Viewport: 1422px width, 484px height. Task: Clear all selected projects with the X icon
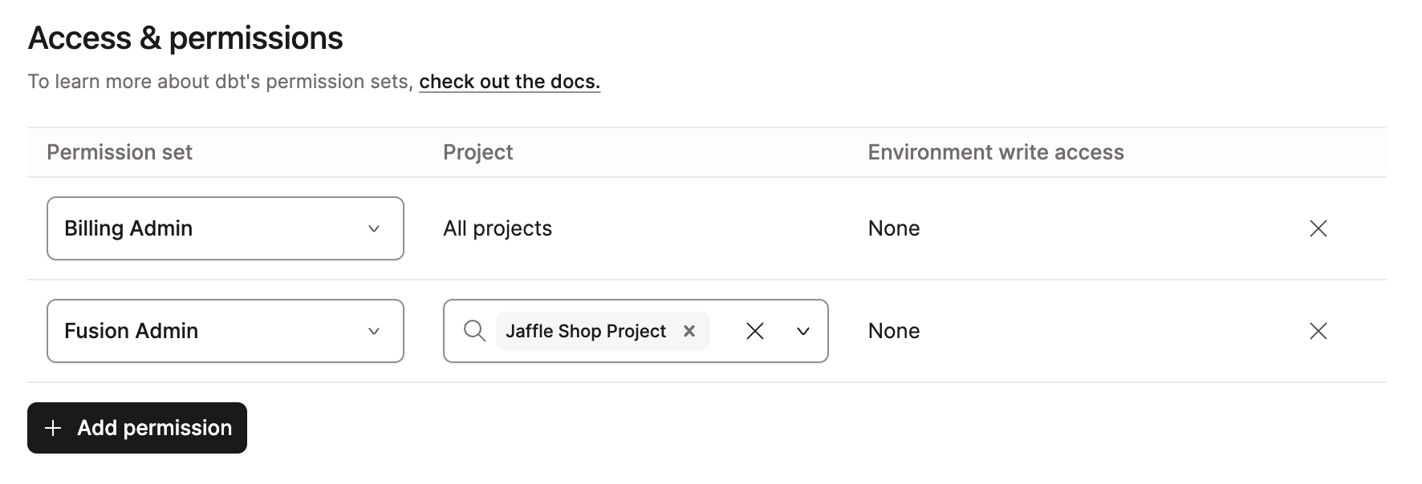click(x=754, y=331)
